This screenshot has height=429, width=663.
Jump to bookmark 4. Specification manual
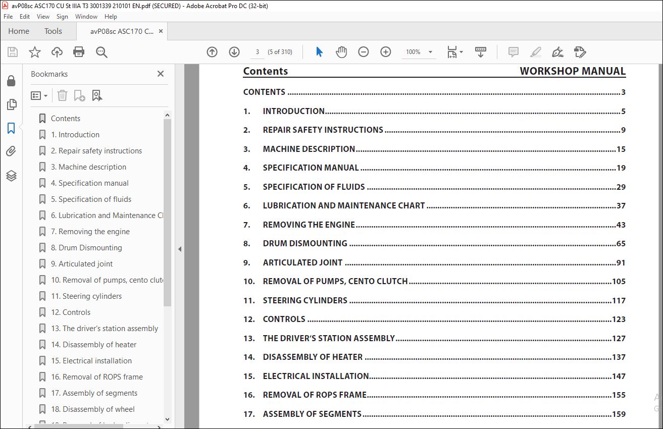point(90,183)
